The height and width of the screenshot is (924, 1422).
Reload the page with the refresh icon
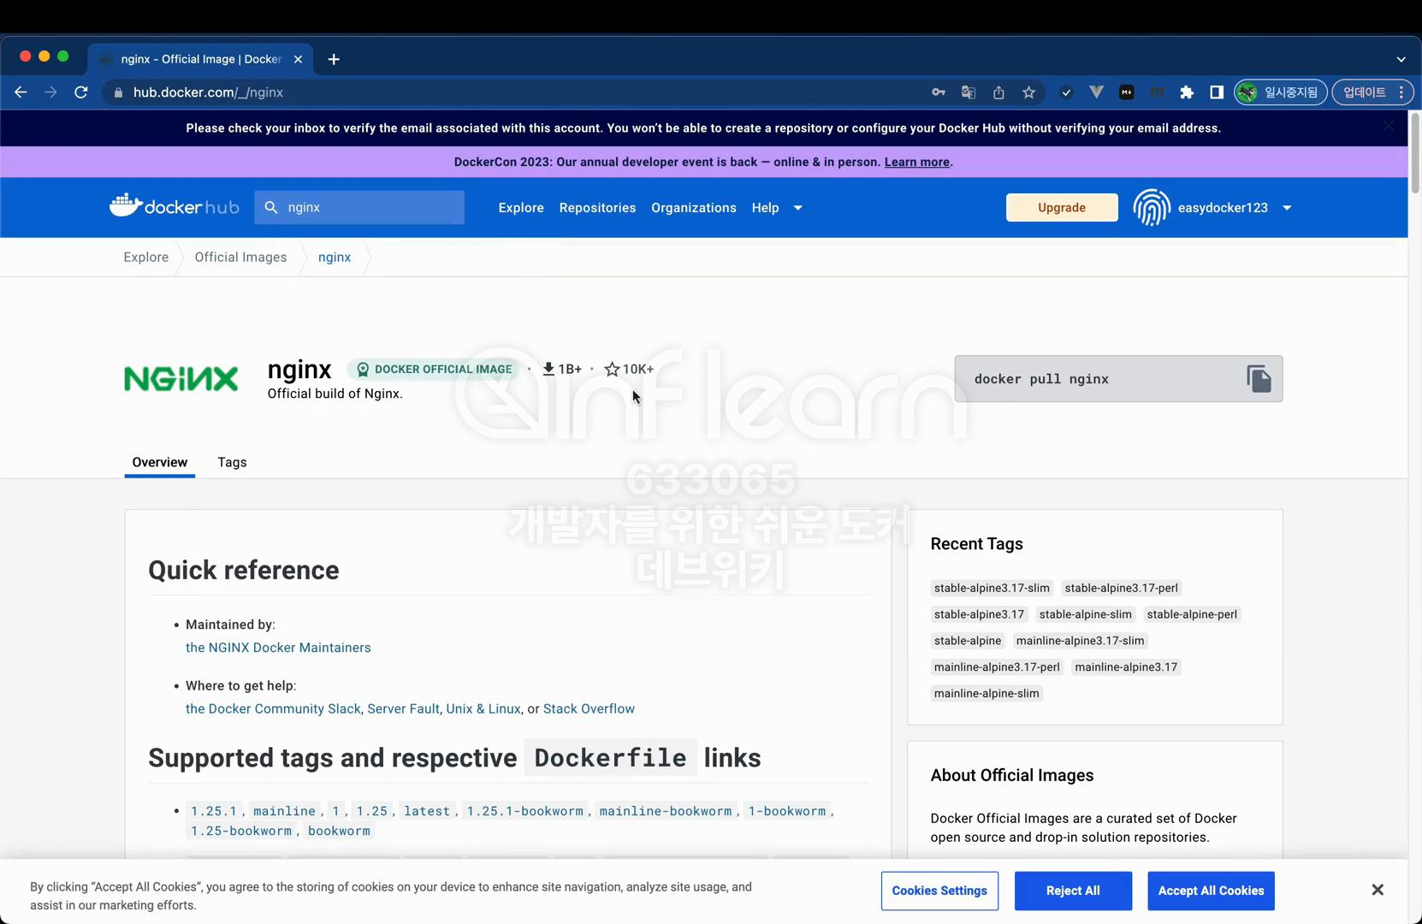81,92
